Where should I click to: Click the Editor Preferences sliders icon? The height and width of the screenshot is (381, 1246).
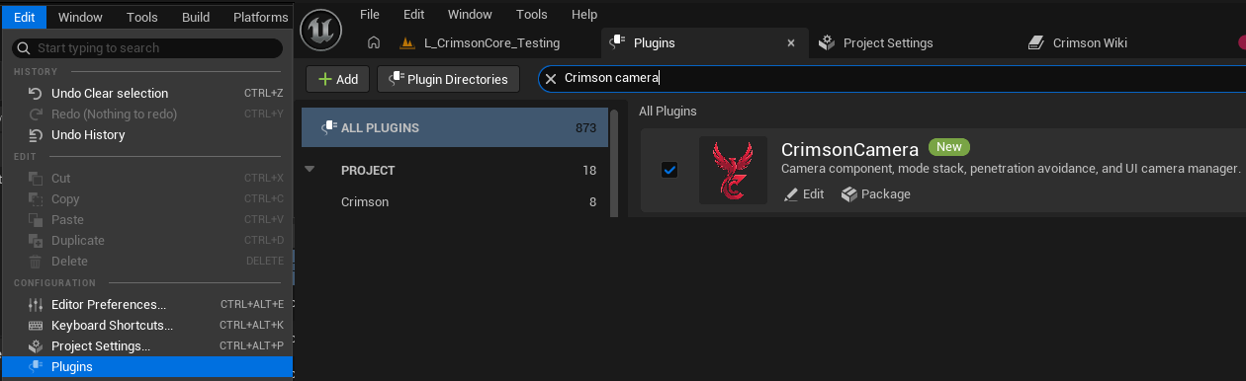click(36, 304)
